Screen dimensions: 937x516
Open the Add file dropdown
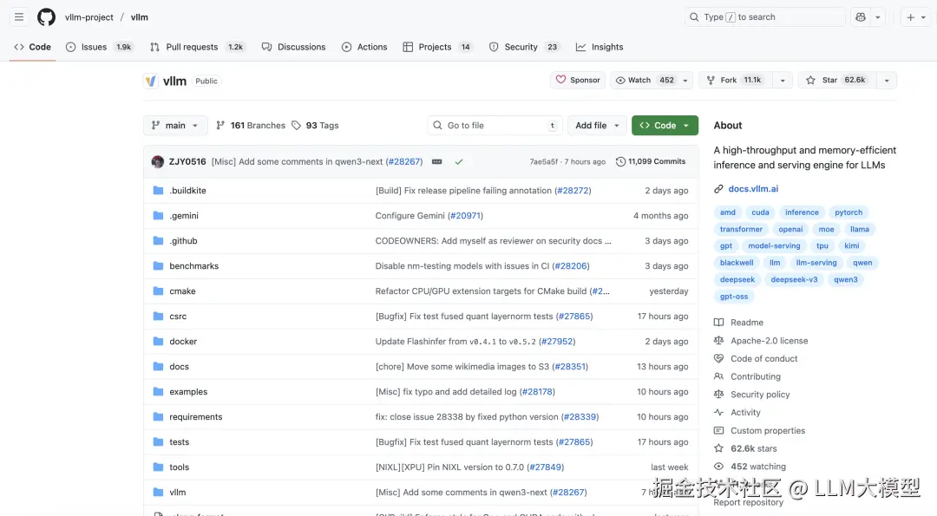pyautogui.click(x=597, y=126)
